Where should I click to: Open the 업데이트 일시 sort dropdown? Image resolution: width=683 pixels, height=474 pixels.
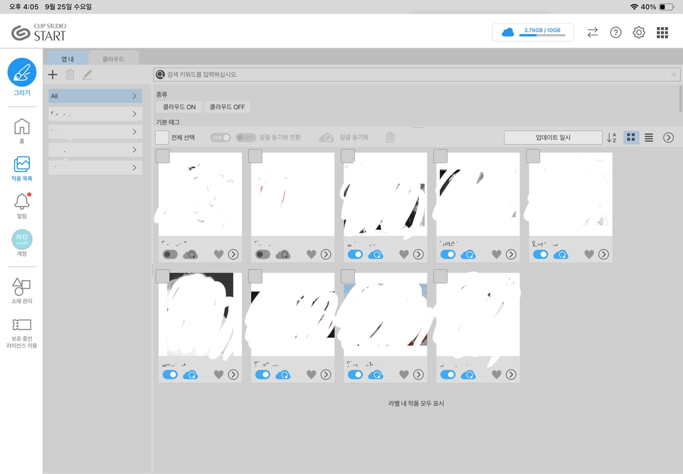553,137
